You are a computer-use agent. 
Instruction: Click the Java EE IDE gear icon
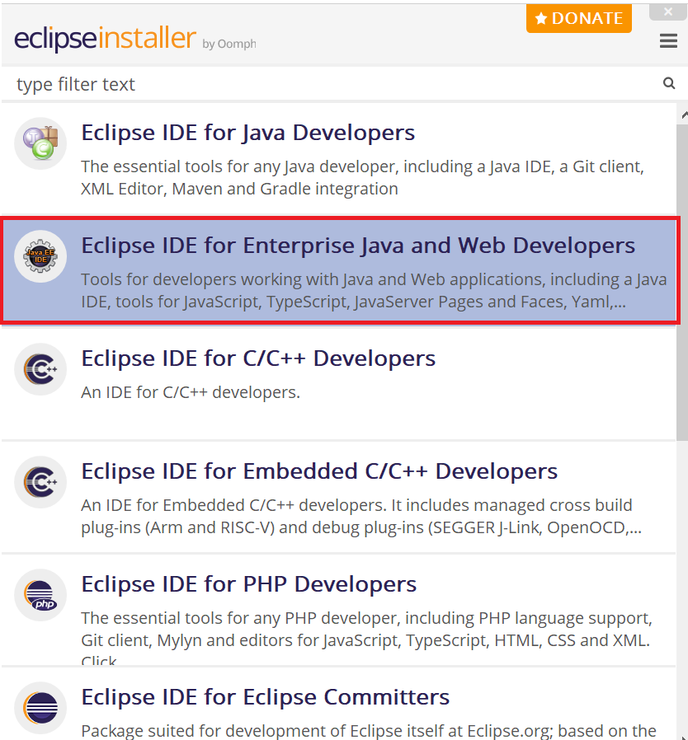coord(40,256)
